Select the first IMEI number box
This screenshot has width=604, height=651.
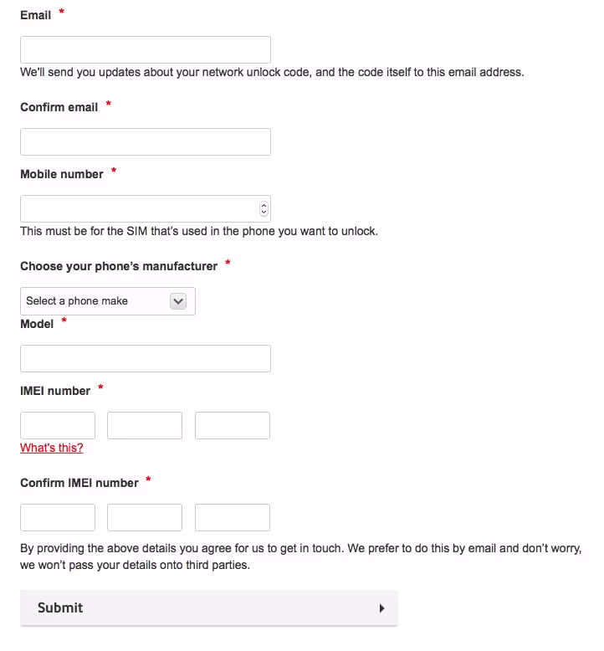[x=58, y=425]
